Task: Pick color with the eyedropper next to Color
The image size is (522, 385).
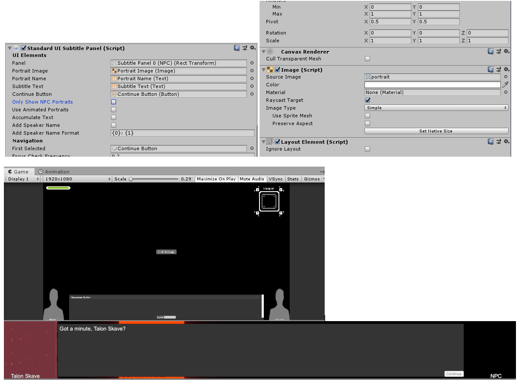Action: (505, 85)
